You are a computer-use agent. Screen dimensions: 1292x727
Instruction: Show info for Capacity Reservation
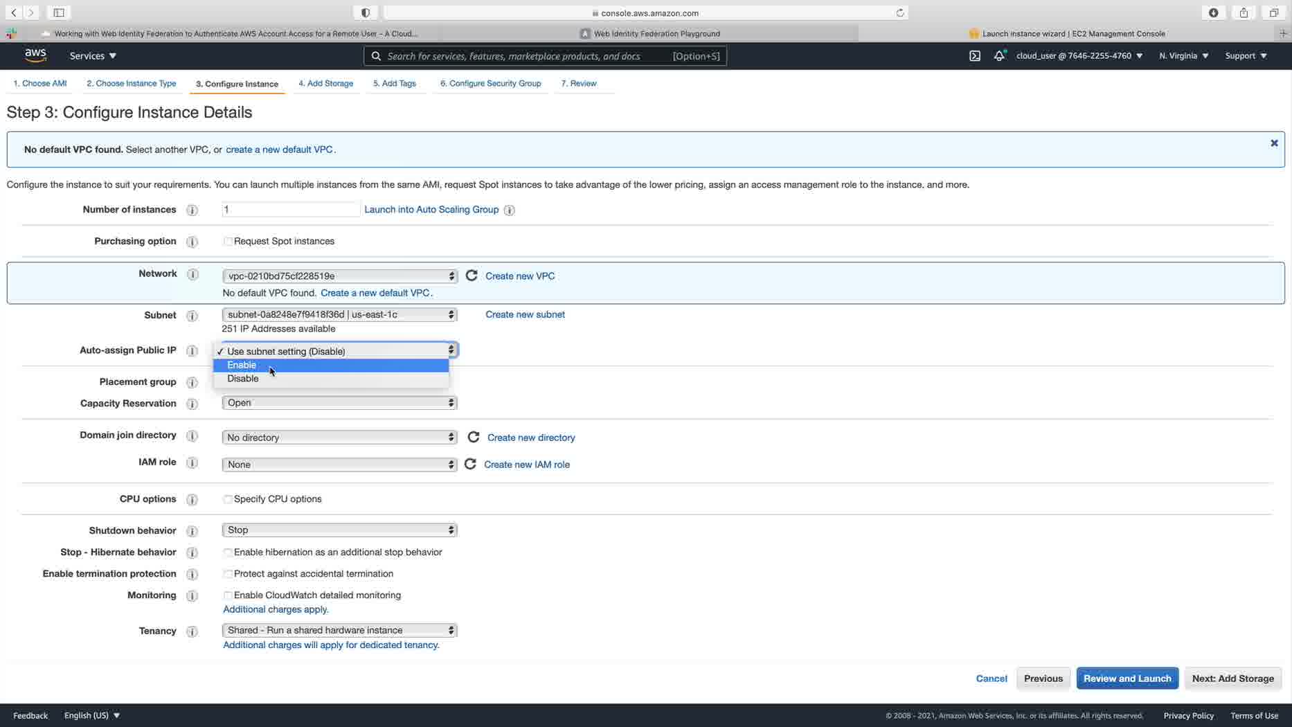192,404
